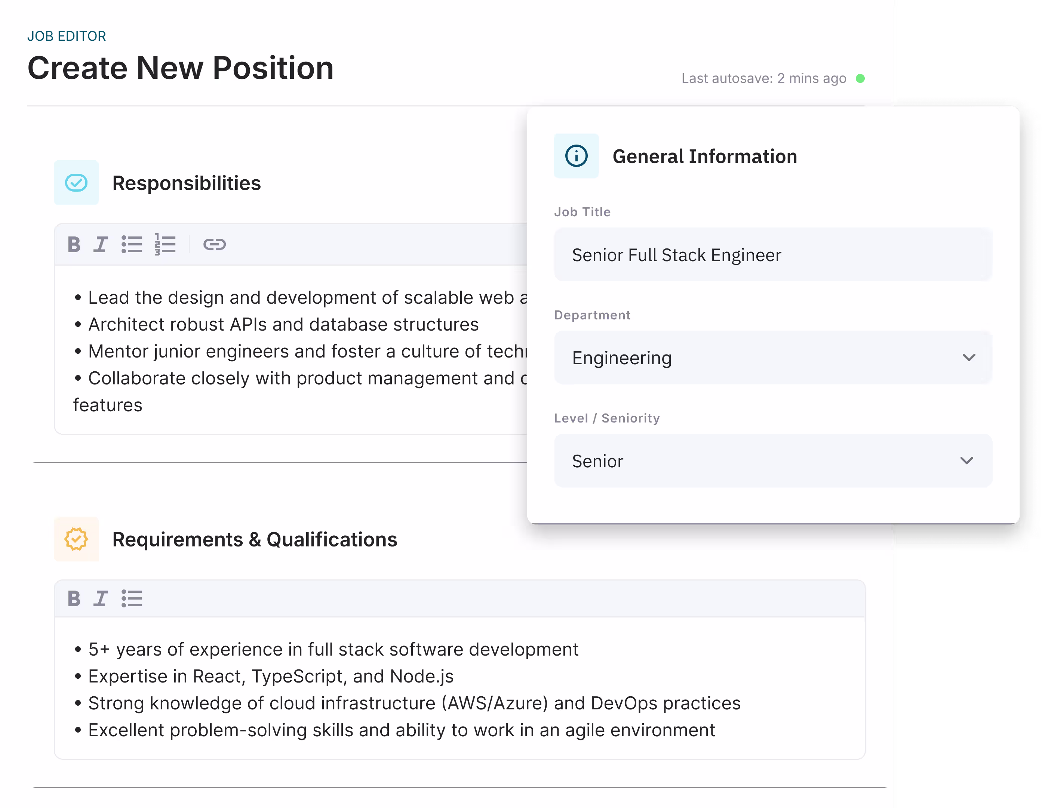1042x808 pixels.
Task: Expand the Senior level chevron arrow
Action: [966, 461]
